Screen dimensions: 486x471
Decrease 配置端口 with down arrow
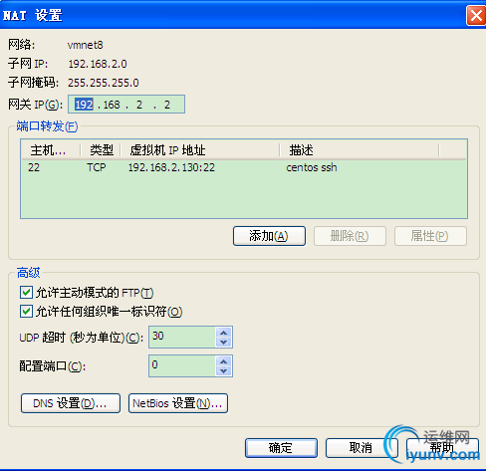pos(224,370)
